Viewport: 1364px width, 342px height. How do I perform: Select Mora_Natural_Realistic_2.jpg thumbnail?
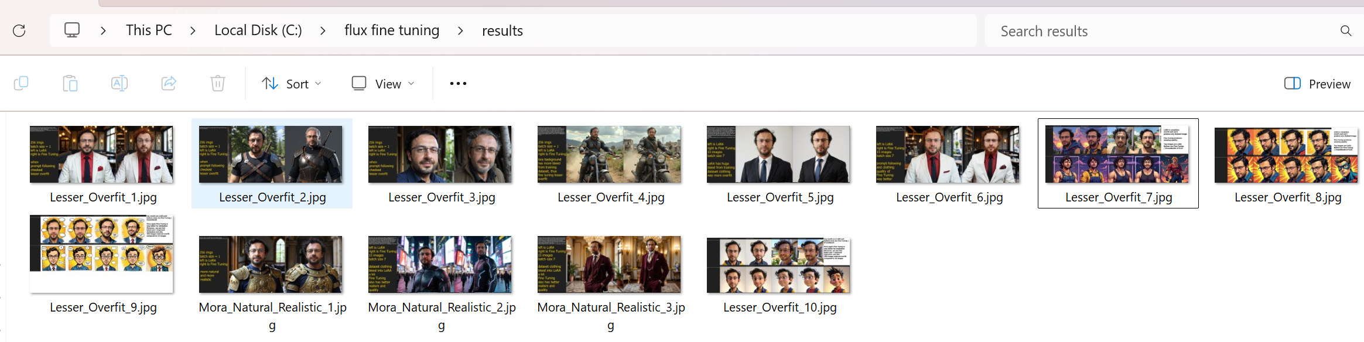[440, 264]
